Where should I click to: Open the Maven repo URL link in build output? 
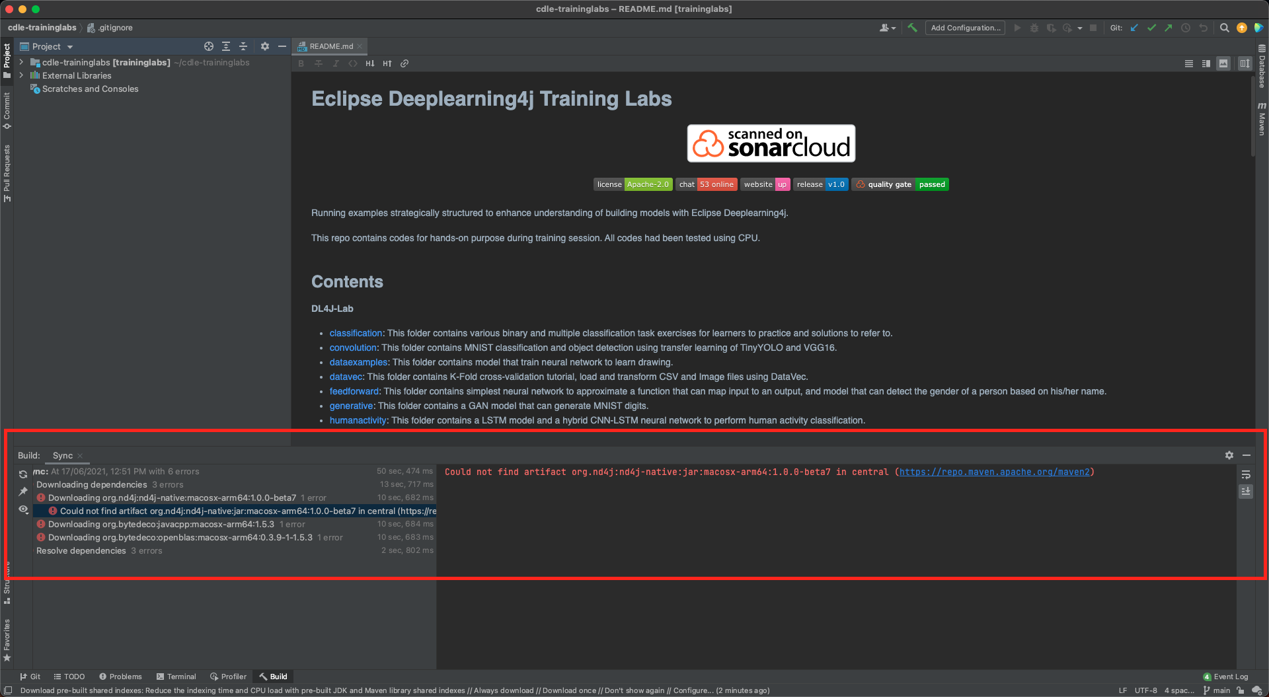pos(994,472)
